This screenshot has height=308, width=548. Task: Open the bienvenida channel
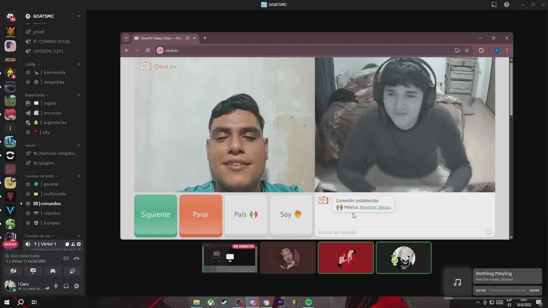point(53,72)
